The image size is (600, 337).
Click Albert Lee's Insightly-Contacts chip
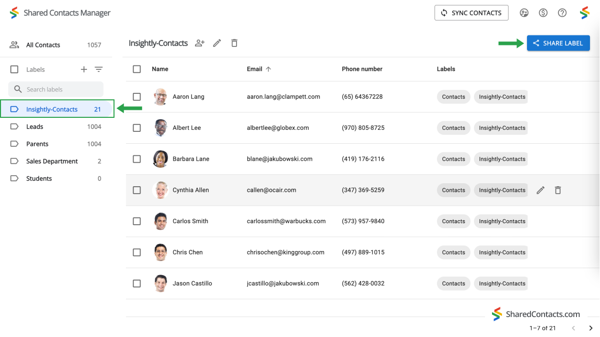501,128
